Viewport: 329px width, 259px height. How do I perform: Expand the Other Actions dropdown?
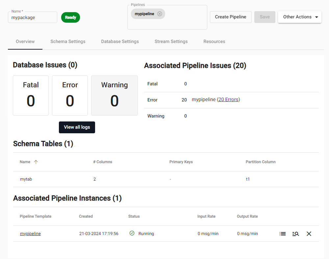pos(300,17)
